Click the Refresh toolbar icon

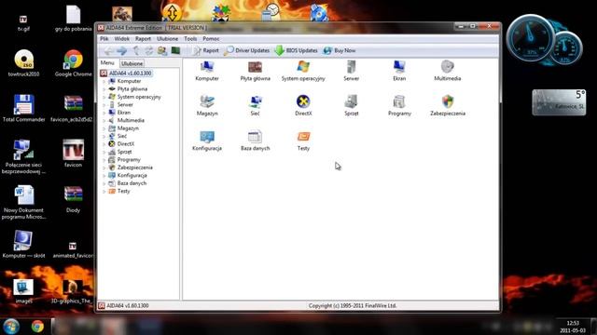149,50
